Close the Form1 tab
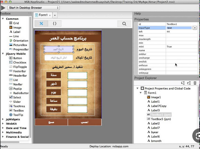Screen dimensions: 200x149 tap(50, 15)
